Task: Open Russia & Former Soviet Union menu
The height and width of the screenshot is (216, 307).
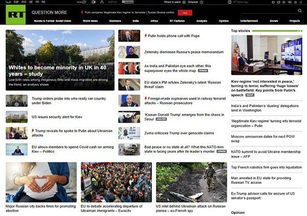Action: tap(53, 21)
